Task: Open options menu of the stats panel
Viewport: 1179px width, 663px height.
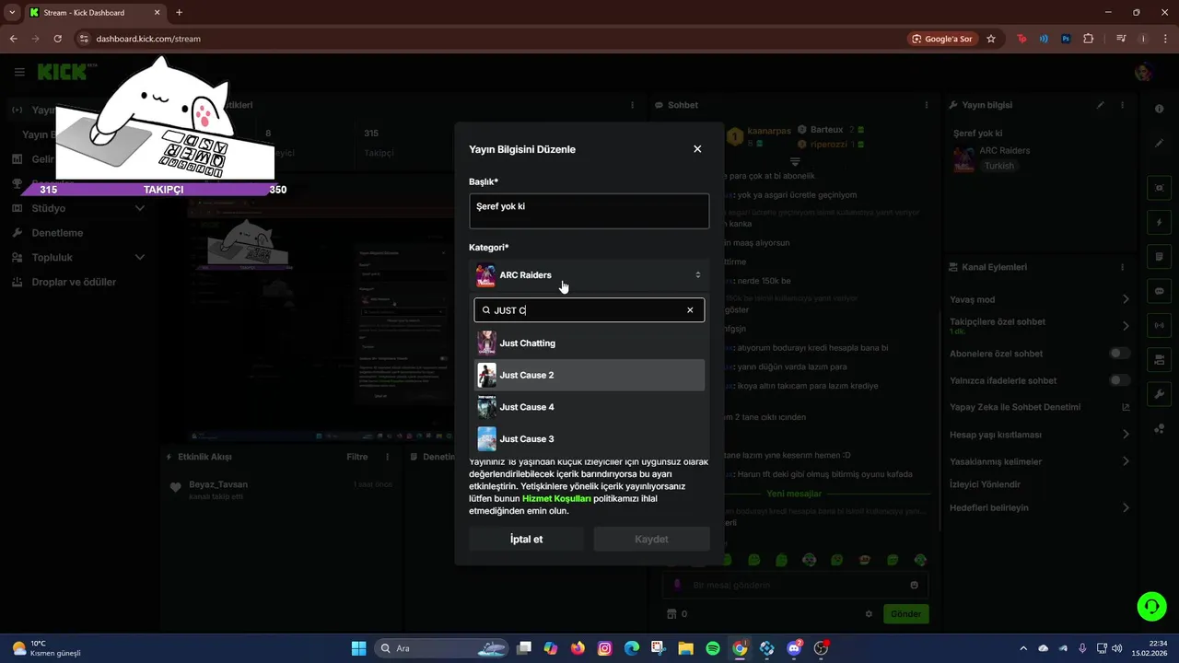Action: pos(632,105)
